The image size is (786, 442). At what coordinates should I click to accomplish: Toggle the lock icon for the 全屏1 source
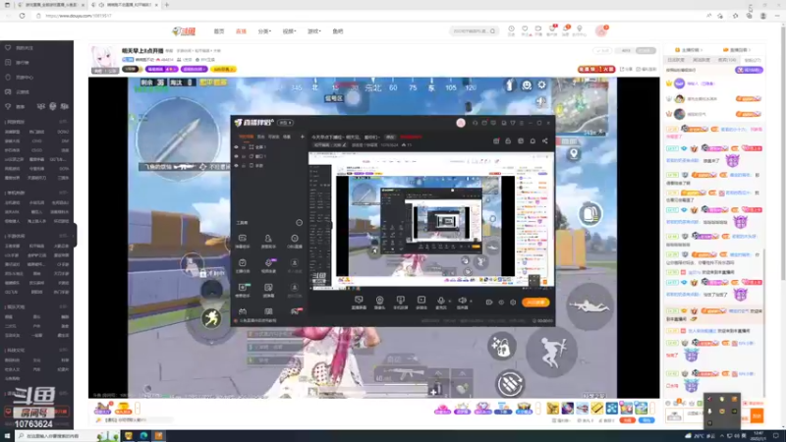(244, 146)
